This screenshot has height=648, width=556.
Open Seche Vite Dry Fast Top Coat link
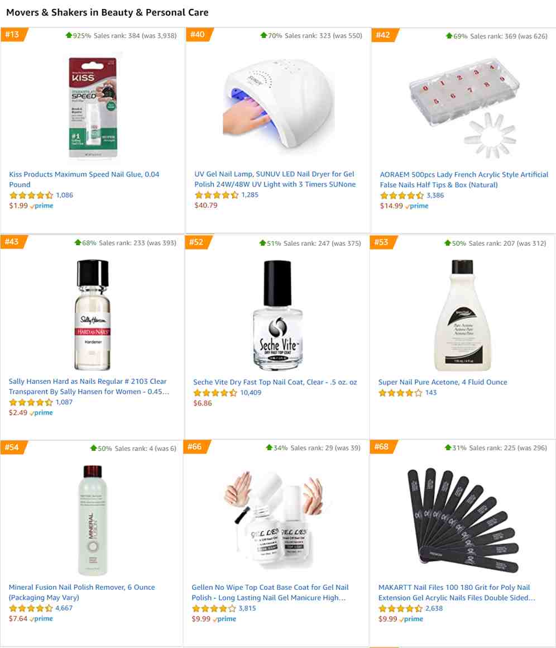tap(275, 382)
